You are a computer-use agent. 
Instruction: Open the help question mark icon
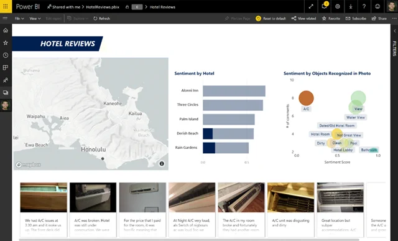click(364, 7)
